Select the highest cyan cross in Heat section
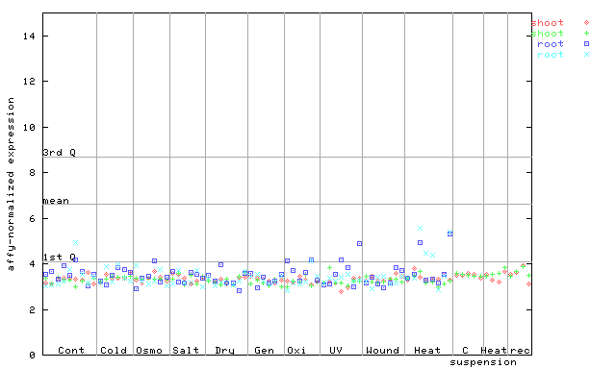The image size is (616, 369). click(420, 229)
